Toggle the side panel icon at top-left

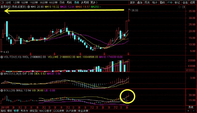point(2,2)
